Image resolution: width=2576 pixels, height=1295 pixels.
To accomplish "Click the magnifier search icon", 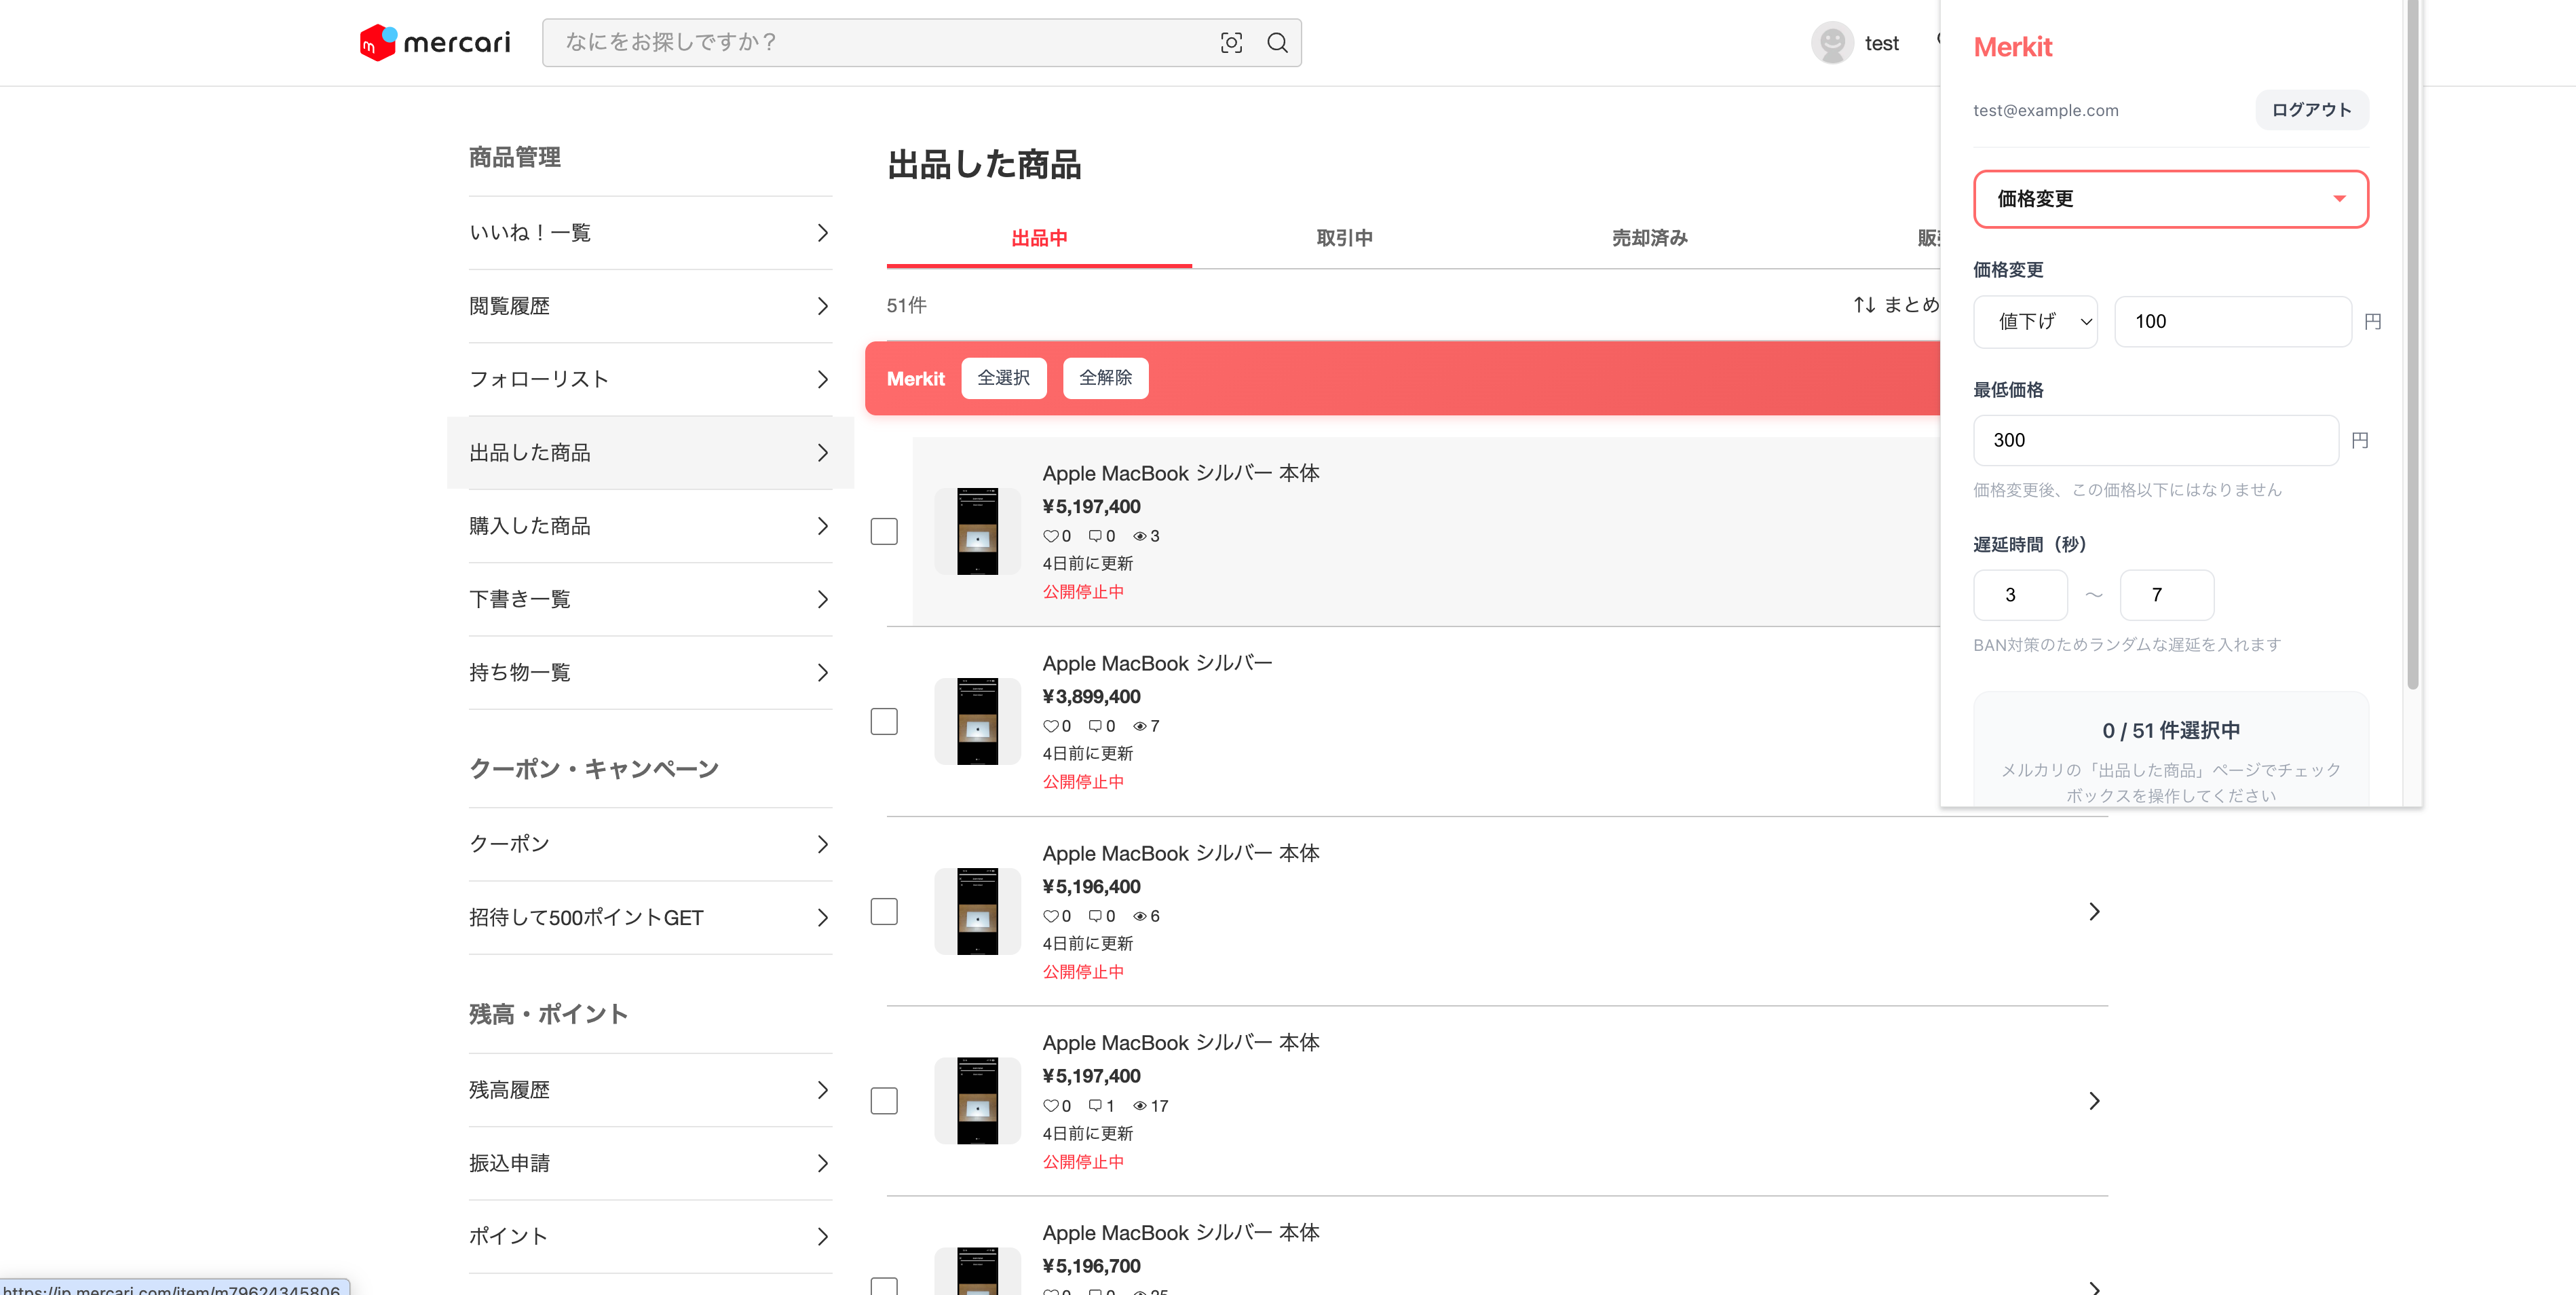I will [x=1277, y=43].
